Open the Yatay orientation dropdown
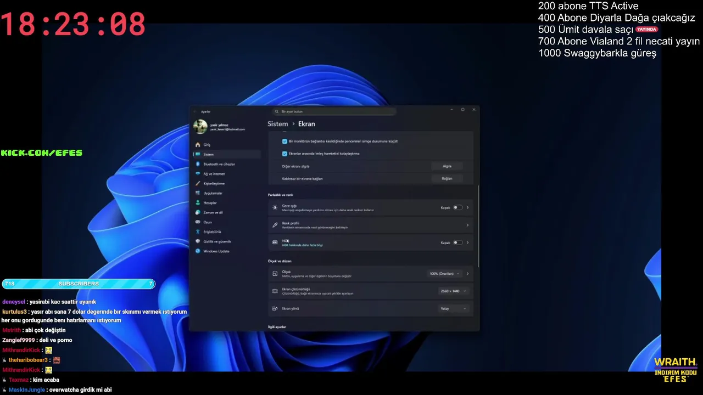This screenshot has width=703, height=395. 453,308
